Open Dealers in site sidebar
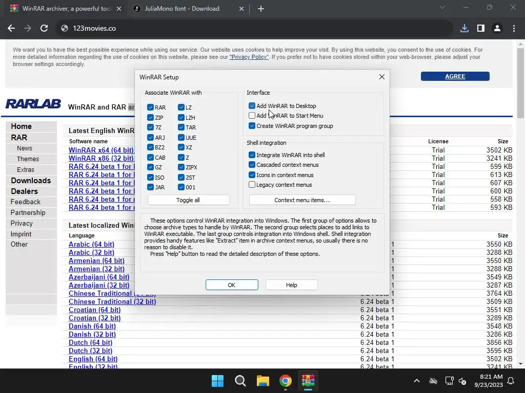 (x=25, y=191)
